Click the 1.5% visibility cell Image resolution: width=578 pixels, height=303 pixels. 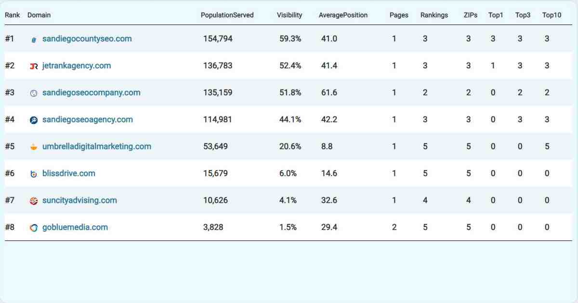tap(288, 227)
